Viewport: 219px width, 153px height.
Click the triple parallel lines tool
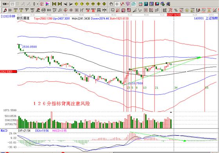[x=157, y=10]
